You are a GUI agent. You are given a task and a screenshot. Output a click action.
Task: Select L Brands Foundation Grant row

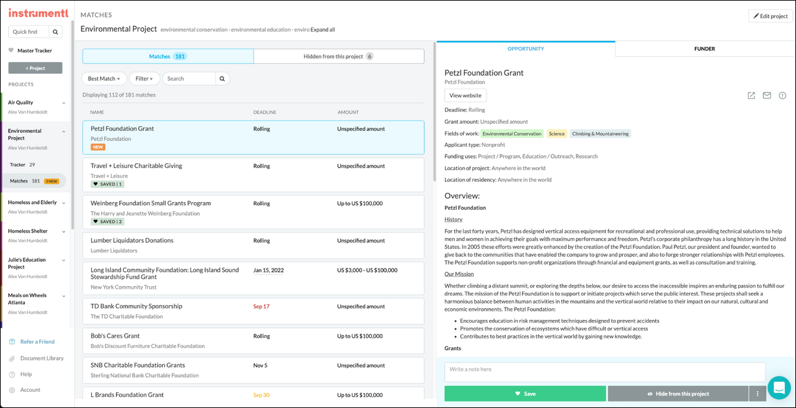253,393
